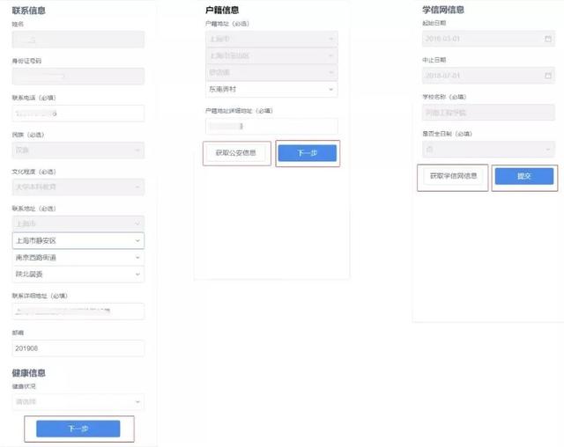Open 联系地址 city dropdown, the first one
The height and width of the screenshot is (447, 564).
78,223
